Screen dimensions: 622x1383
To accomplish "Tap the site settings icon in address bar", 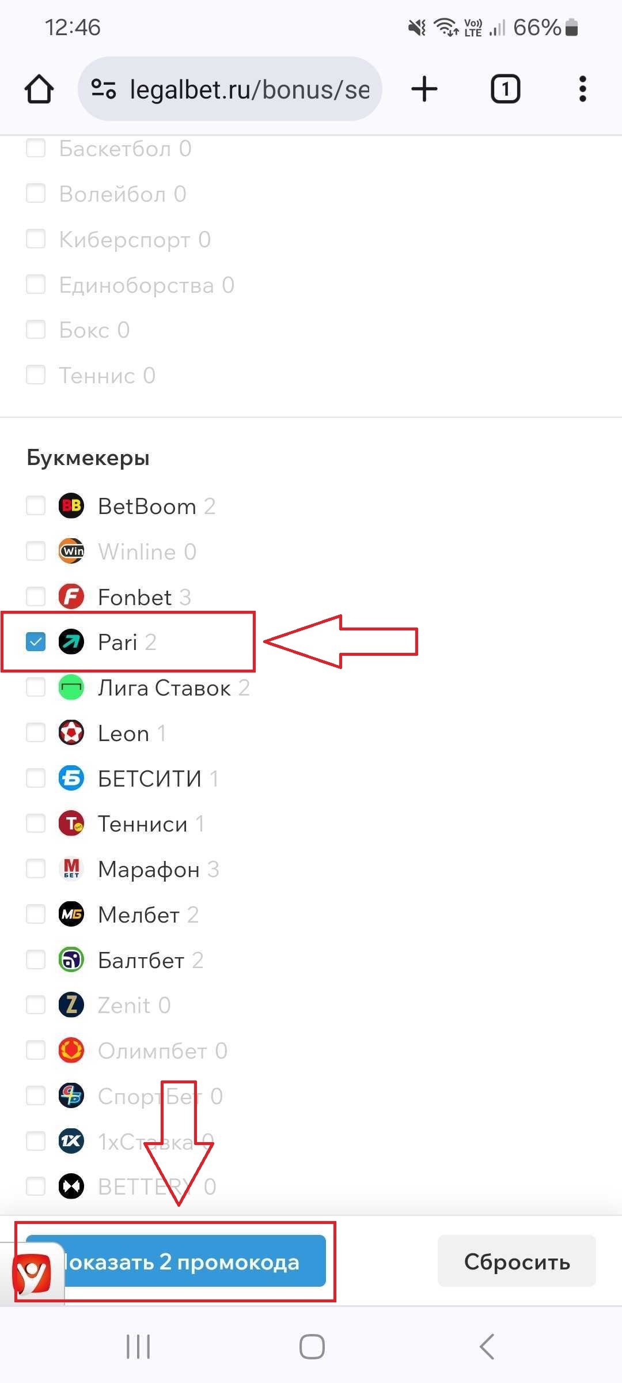I will pyautogui.click(x=104, y=89).
